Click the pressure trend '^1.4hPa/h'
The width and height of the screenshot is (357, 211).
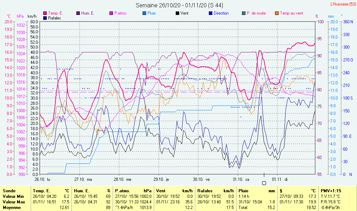124,208
